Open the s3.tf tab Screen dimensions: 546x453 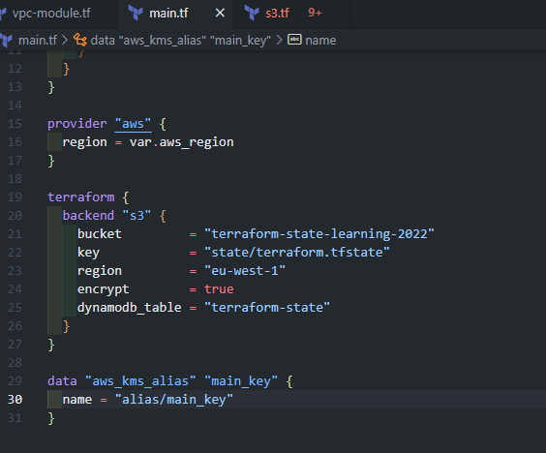tap(277, 14)
